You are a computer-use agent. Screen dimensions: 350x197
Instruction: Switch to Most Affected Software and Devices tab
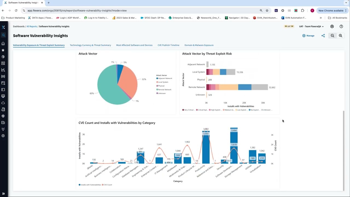click(x=134, y=45)
